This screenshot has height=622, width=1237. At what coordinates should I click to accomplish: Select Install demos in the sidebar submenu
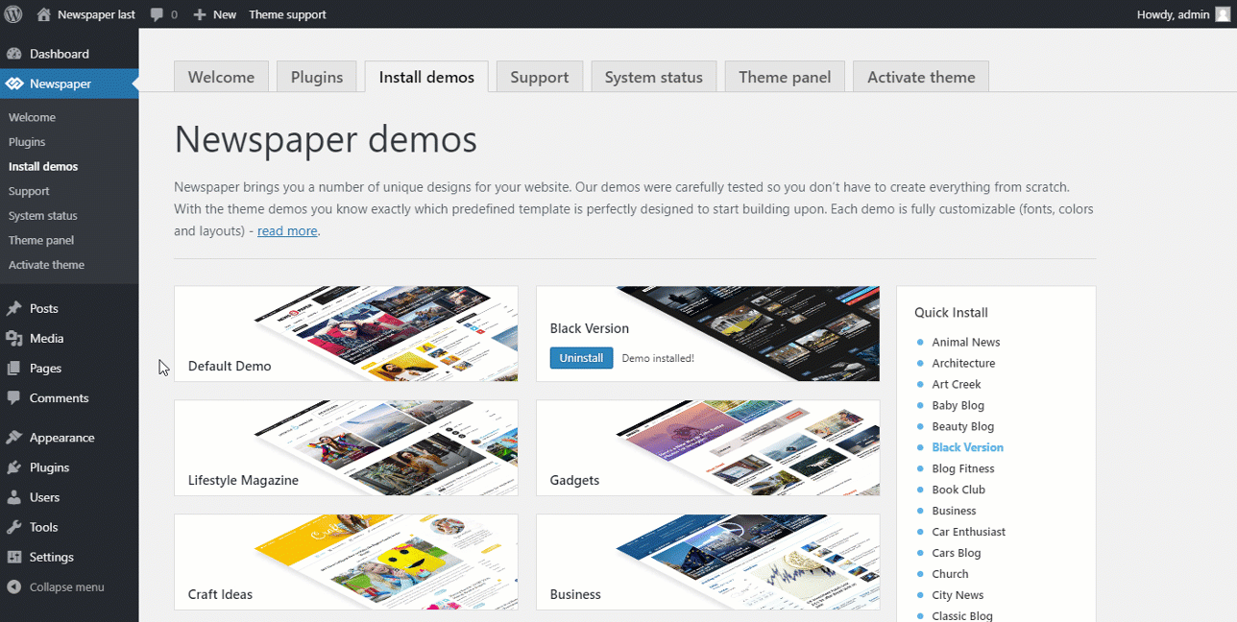click(x=43, y=166)
